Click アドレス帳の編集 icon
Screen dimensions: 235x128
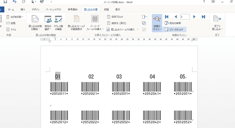coord(58,23)
